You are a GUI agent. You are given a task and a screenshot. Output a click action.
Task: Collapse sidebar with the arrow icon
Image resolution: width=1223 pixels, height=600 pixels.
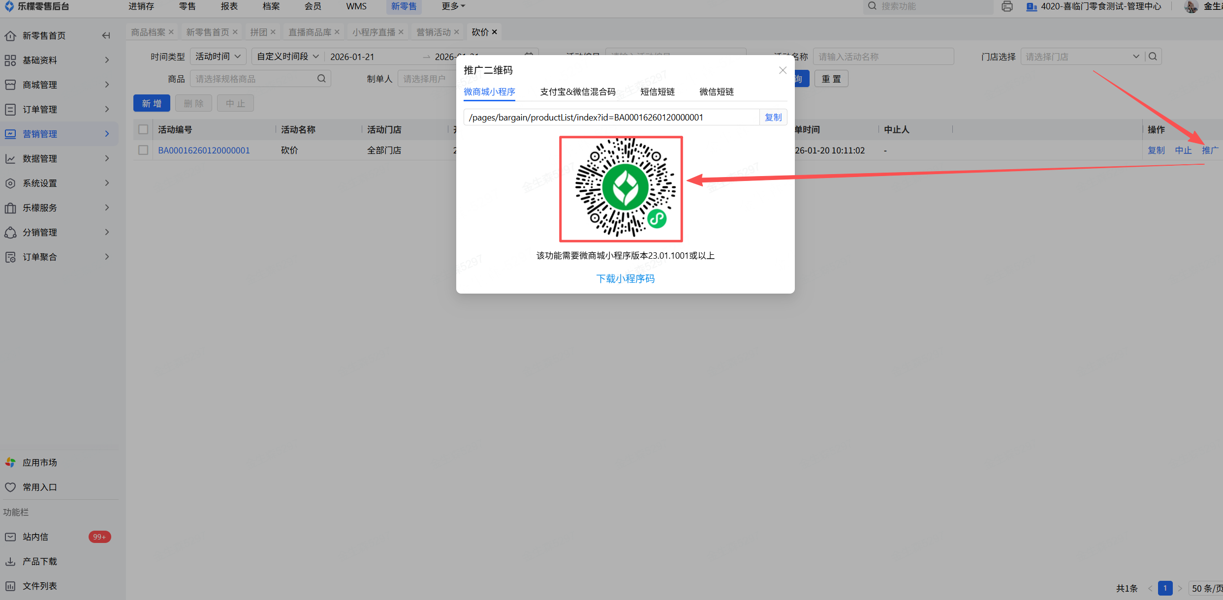[106, 35]
